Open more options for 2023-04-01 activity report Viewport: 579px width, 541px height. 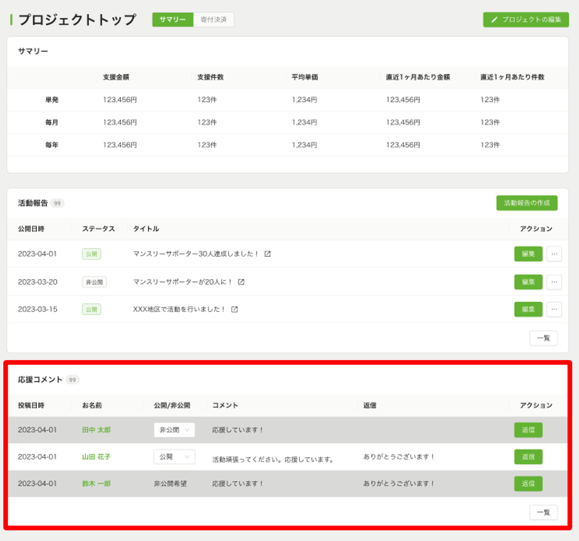click(554, 254)
